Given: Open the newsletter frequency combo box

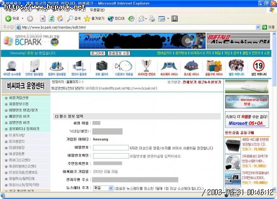Looking at the screenshot, I should pyautogui.click(x=103, y=188).
